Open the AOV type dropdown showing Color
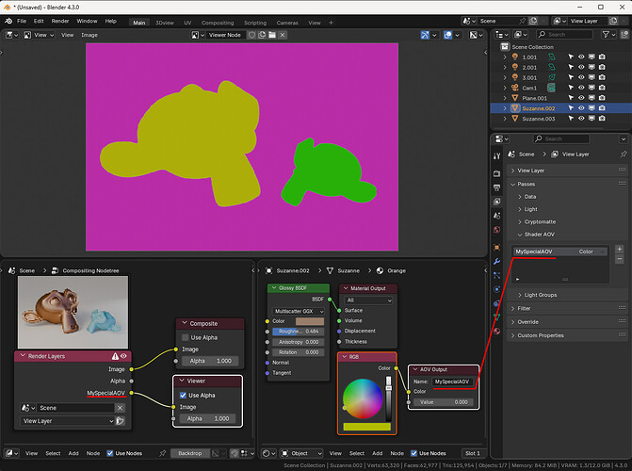This screenshot has width=632, height=471. pos(591,252)
